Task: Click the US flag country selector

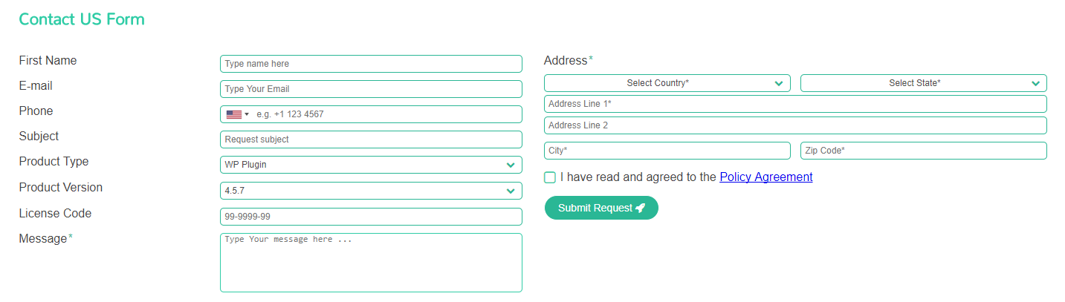Action: [x=237, y=114]
